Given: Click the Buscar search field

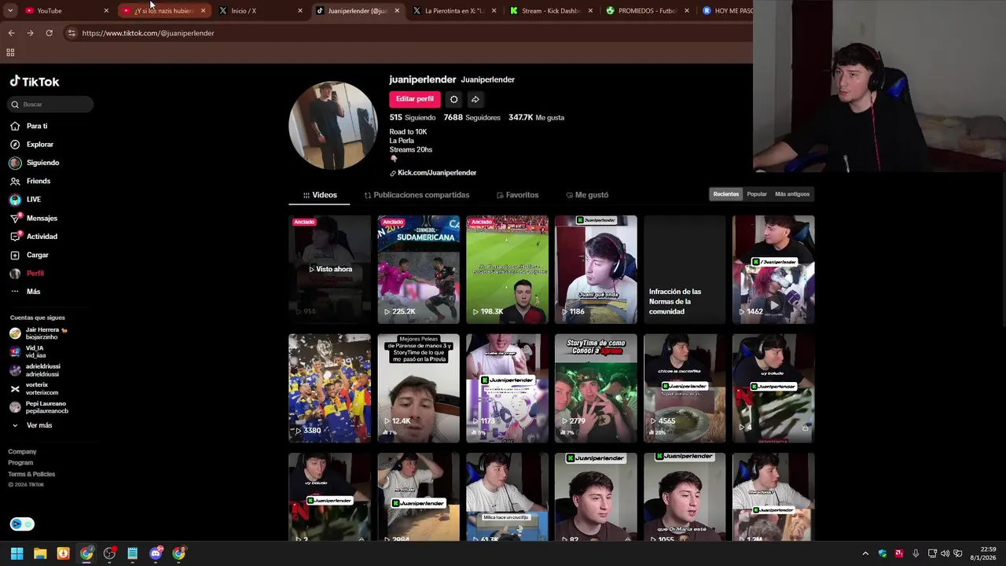Looking at the screenshot, I should 51,105.
